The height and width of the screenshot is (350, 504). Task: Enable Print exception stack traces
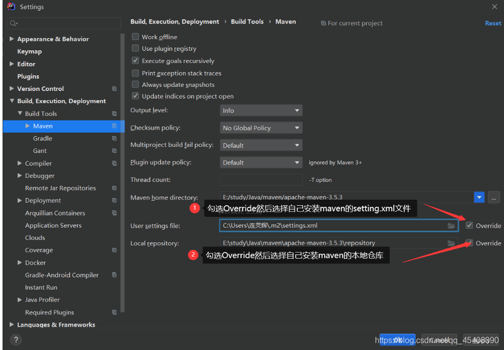[x=135, y=73]
